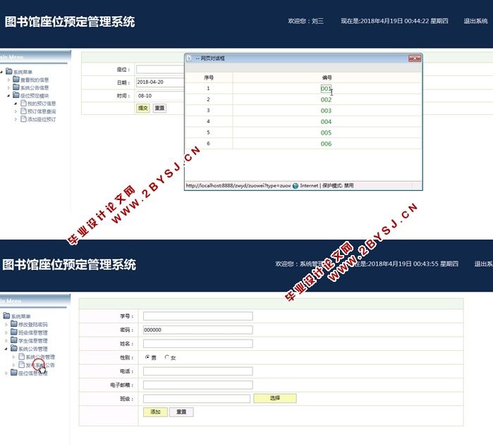Choose seat number 004 in the dialog
The height and width of the screenshot is (446, 493).
(326, 122)
